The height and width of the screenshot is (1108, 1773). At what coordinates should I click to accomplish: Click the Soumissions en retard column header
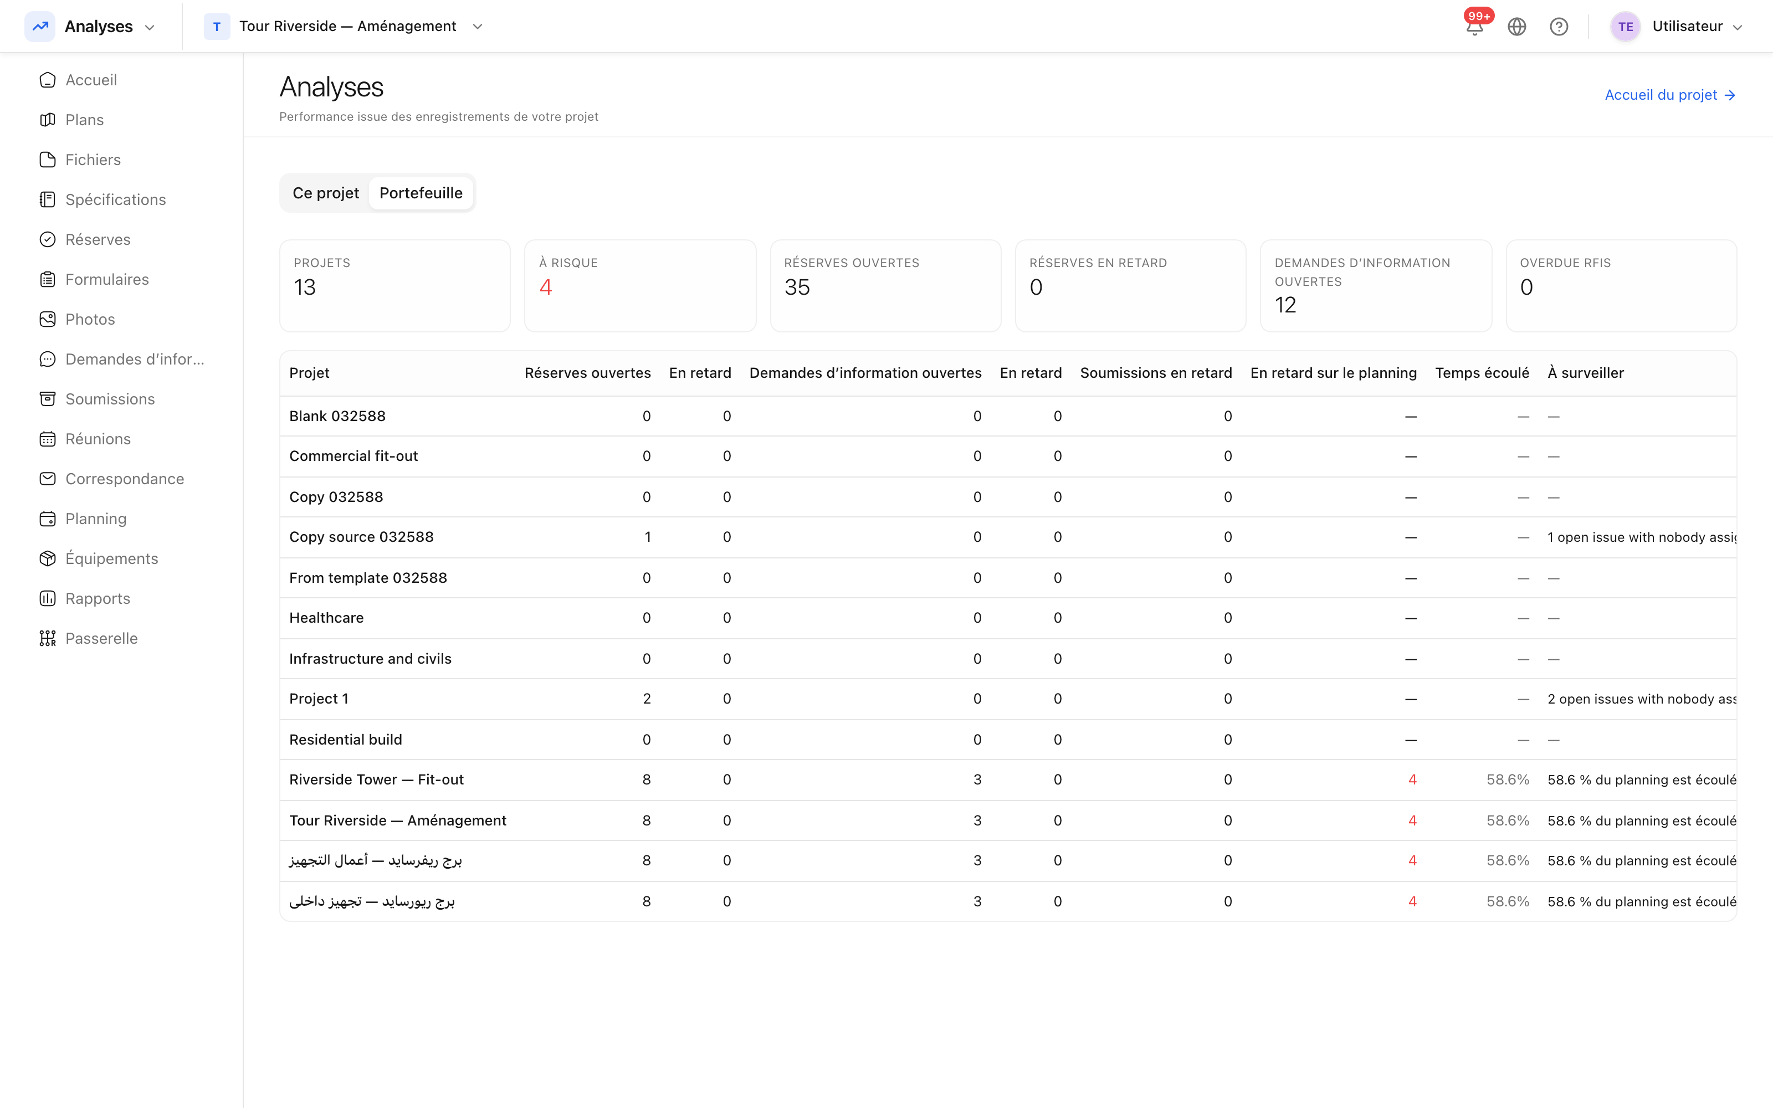point(1155,373)
